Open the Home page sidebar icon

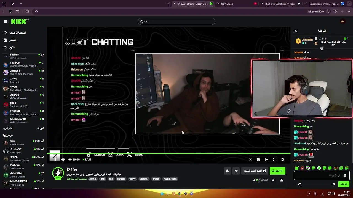[5, 33]
